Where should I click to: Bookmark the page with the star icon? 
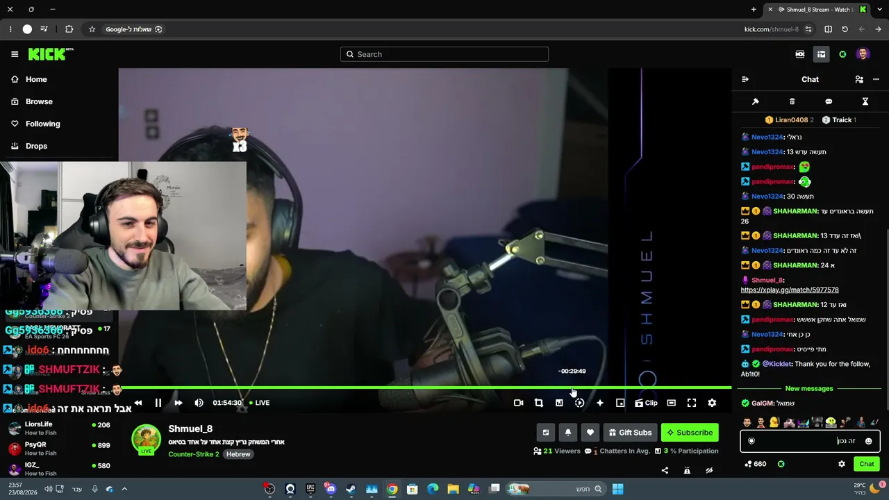(92, 29)
